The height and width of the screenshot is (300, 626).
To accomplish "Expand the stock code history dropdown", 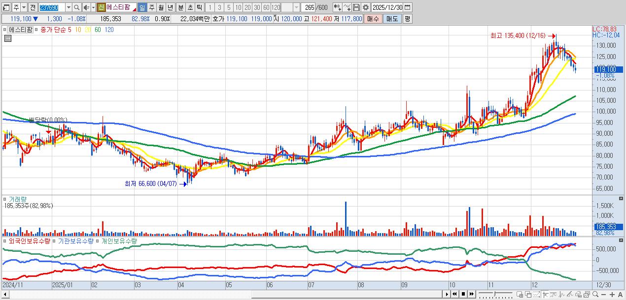I will pyautogui.click(x=69, y=7).
